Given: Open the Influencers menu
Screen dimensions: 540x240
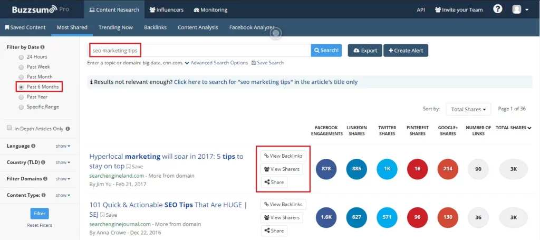Looking at the screenshot, I should [167, 9].
